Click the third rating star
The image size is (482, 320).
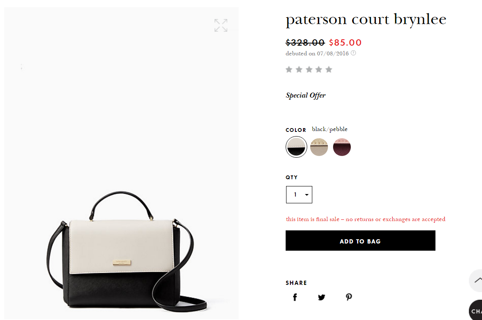309,69
